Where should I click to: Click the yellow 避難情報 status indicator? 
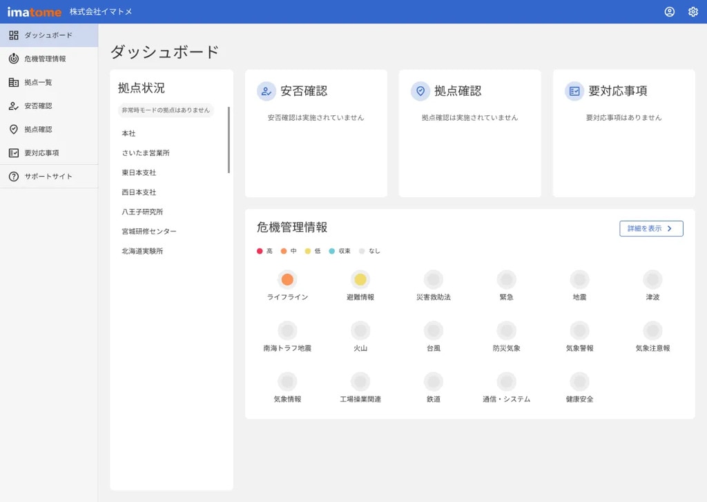[x=360, y=279]
